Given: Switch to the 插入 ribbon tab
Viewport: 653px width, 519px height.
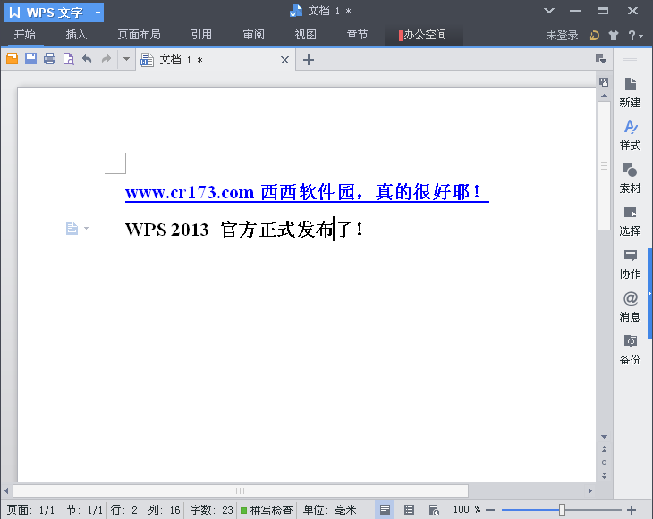Looking at the screenshot, I should [76, 35].
